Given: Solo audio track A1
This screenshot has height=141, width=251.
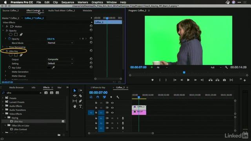Looking at the screenshot, I should [x=118, y=118].
